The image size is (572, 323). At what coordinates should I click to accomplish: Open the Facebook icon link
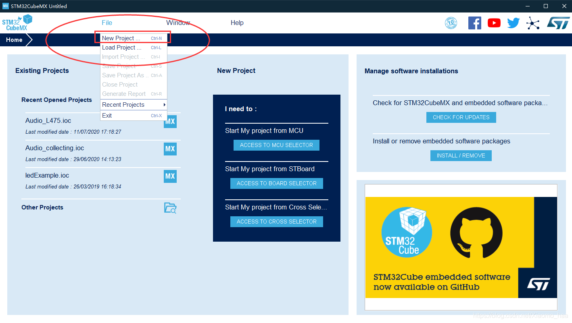tap(475, 23)
